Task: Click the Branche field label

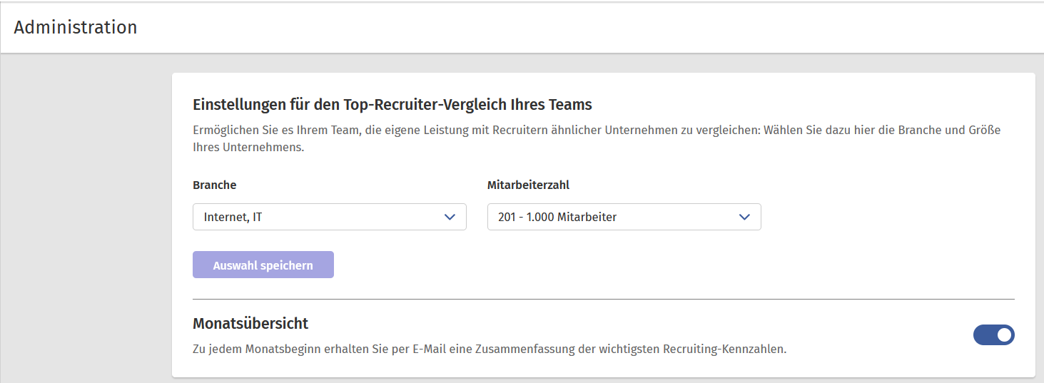Action: tap(214, 185)
